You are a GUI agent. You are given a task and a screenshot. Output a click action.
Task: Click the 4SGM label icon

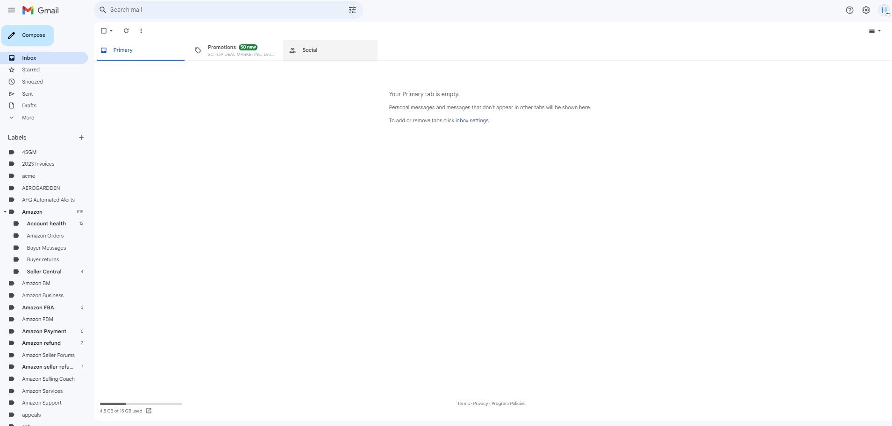tap(12, 152)
